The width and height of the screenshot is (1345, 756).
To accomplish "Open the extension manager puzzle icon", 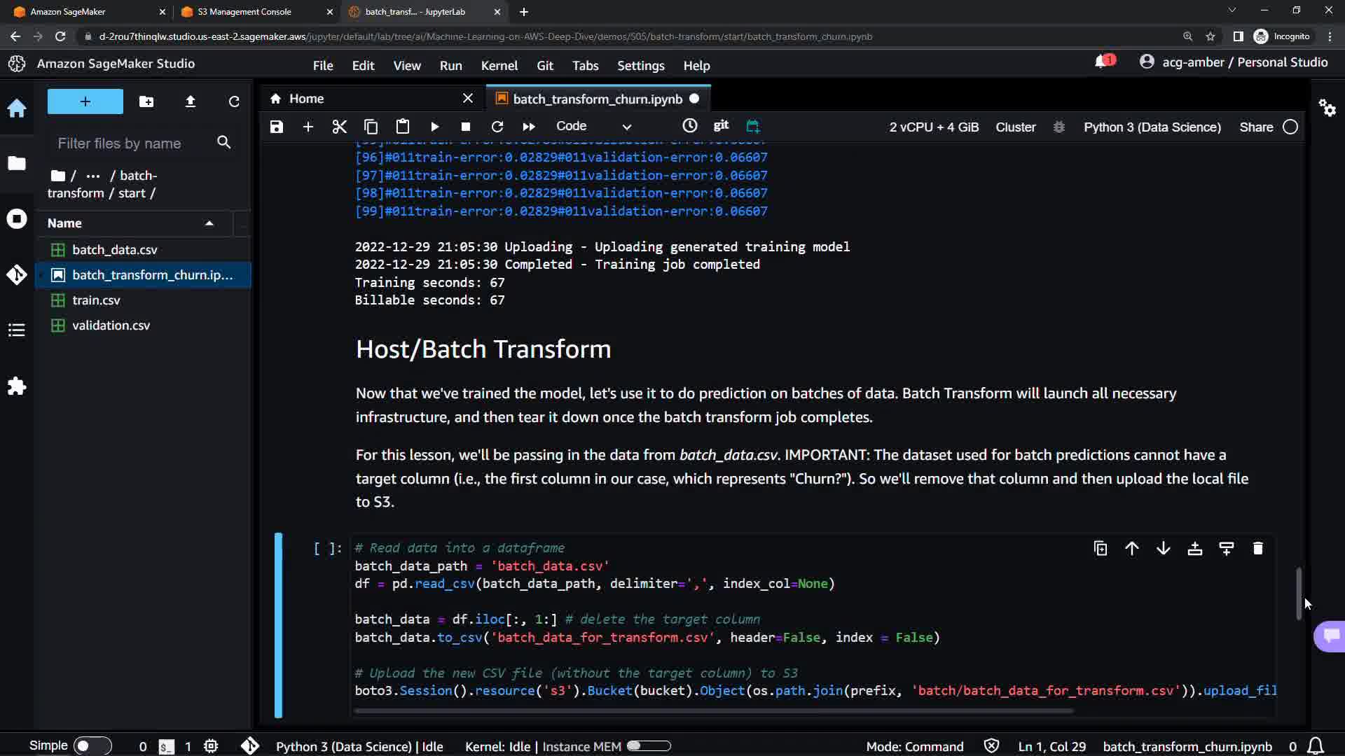I will point(17,386).
